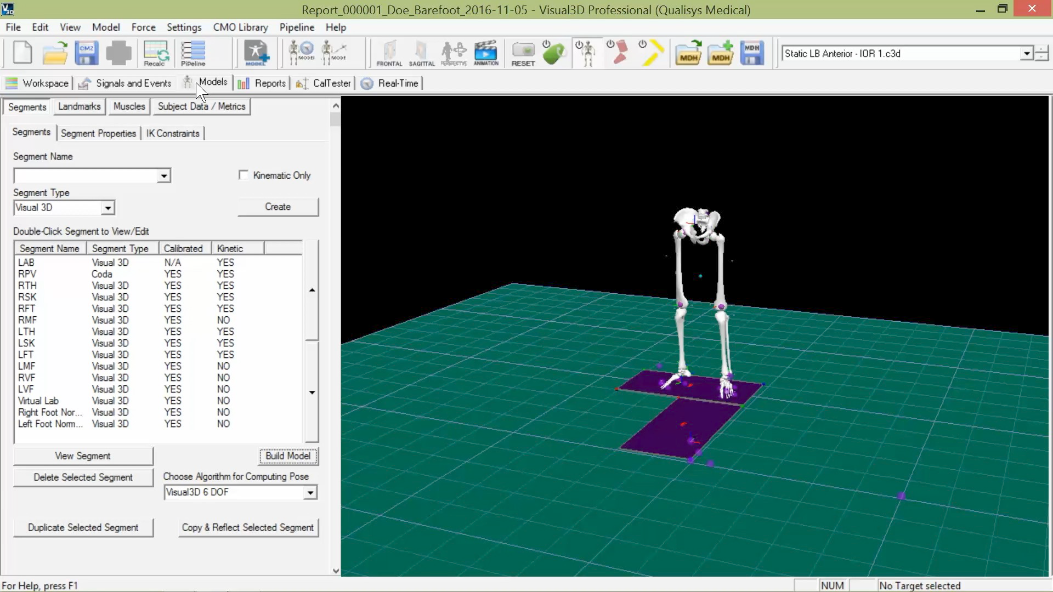Click the New workspace blank page icon
The width and height of the screenshot is (1053, 592).
(x=22, y=53)
